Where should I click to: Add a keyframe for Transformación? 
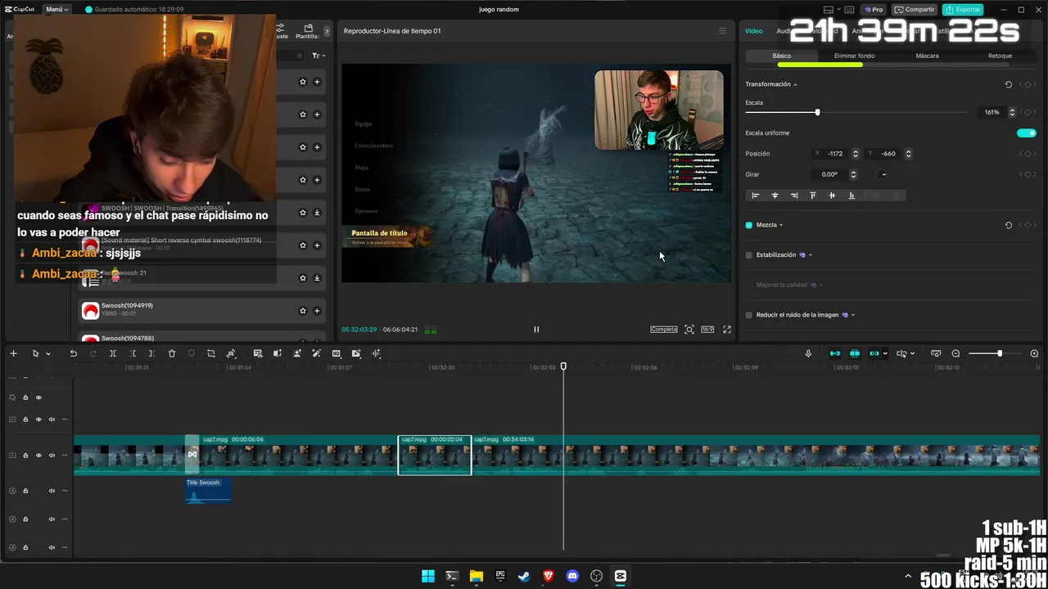pos(1028,84)
